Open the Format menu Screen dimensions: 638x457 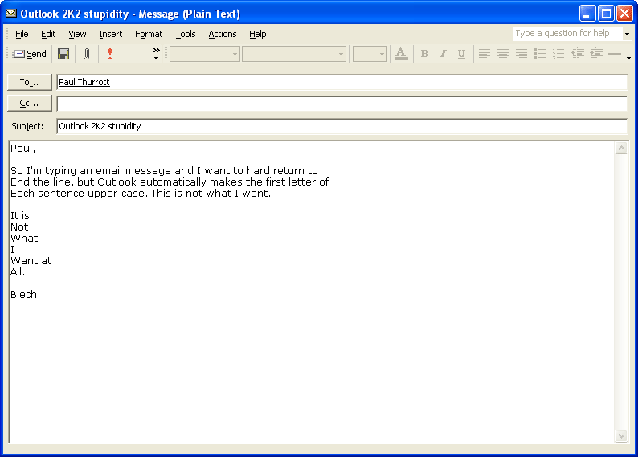149,34
